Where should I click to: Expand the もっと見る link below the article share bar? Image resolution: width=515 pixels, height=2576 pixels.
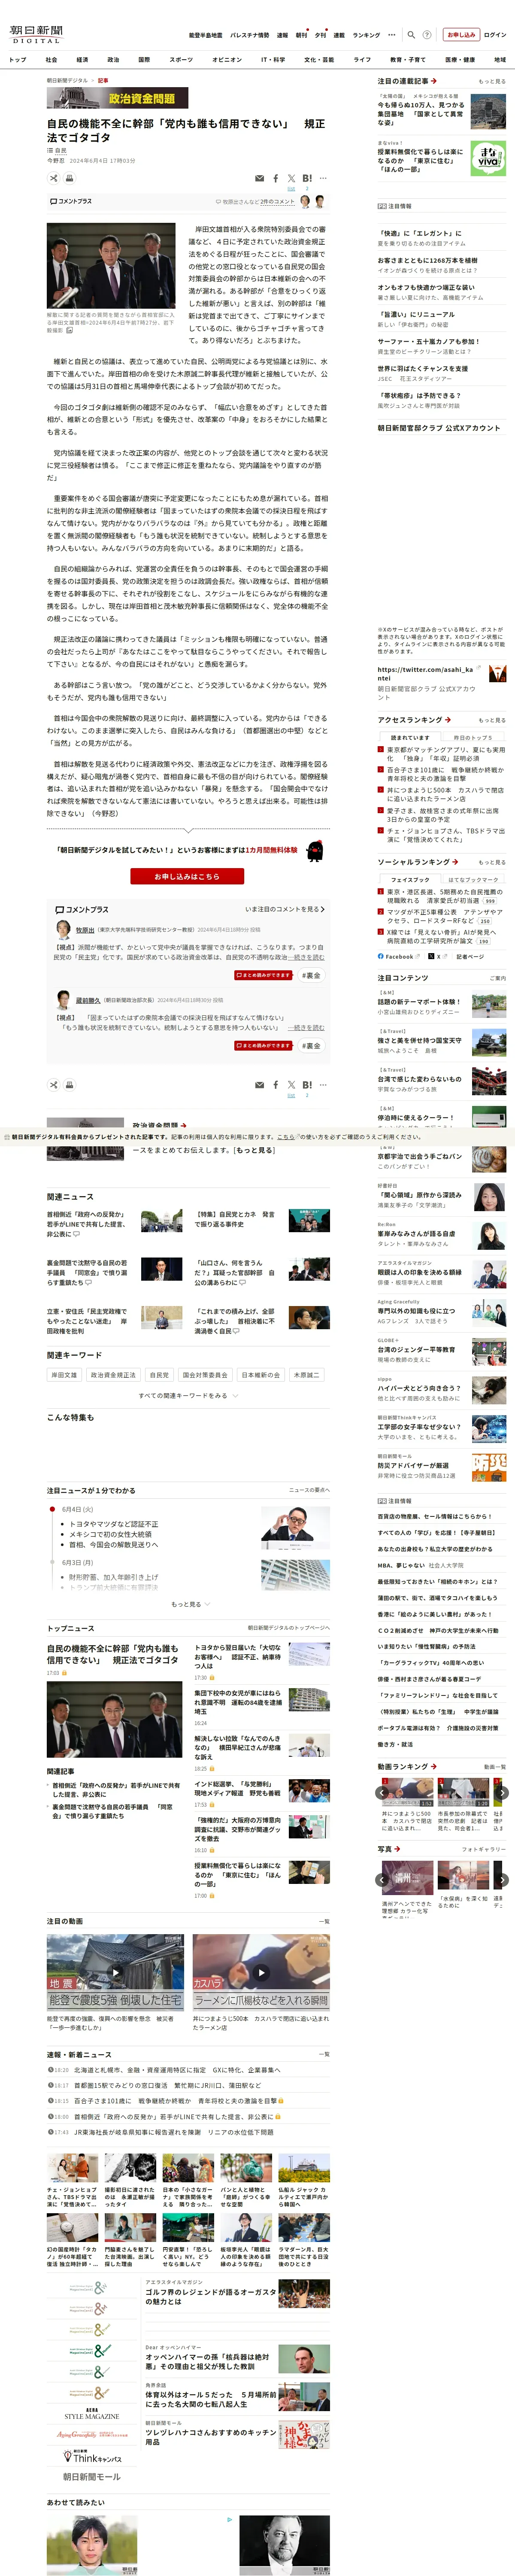point(254,1150)
